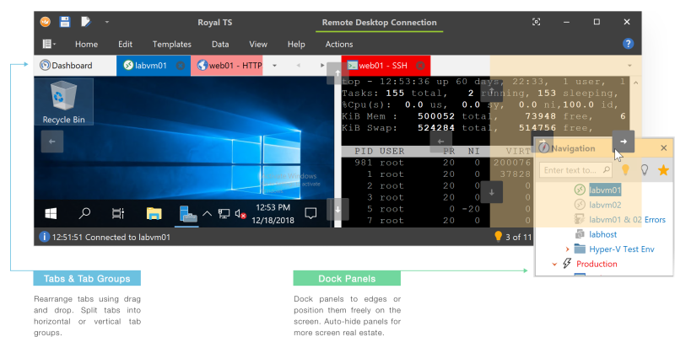Open the Action Center notification icon
This screenshot has width=675, height=337.
click(x=310, y=213)
